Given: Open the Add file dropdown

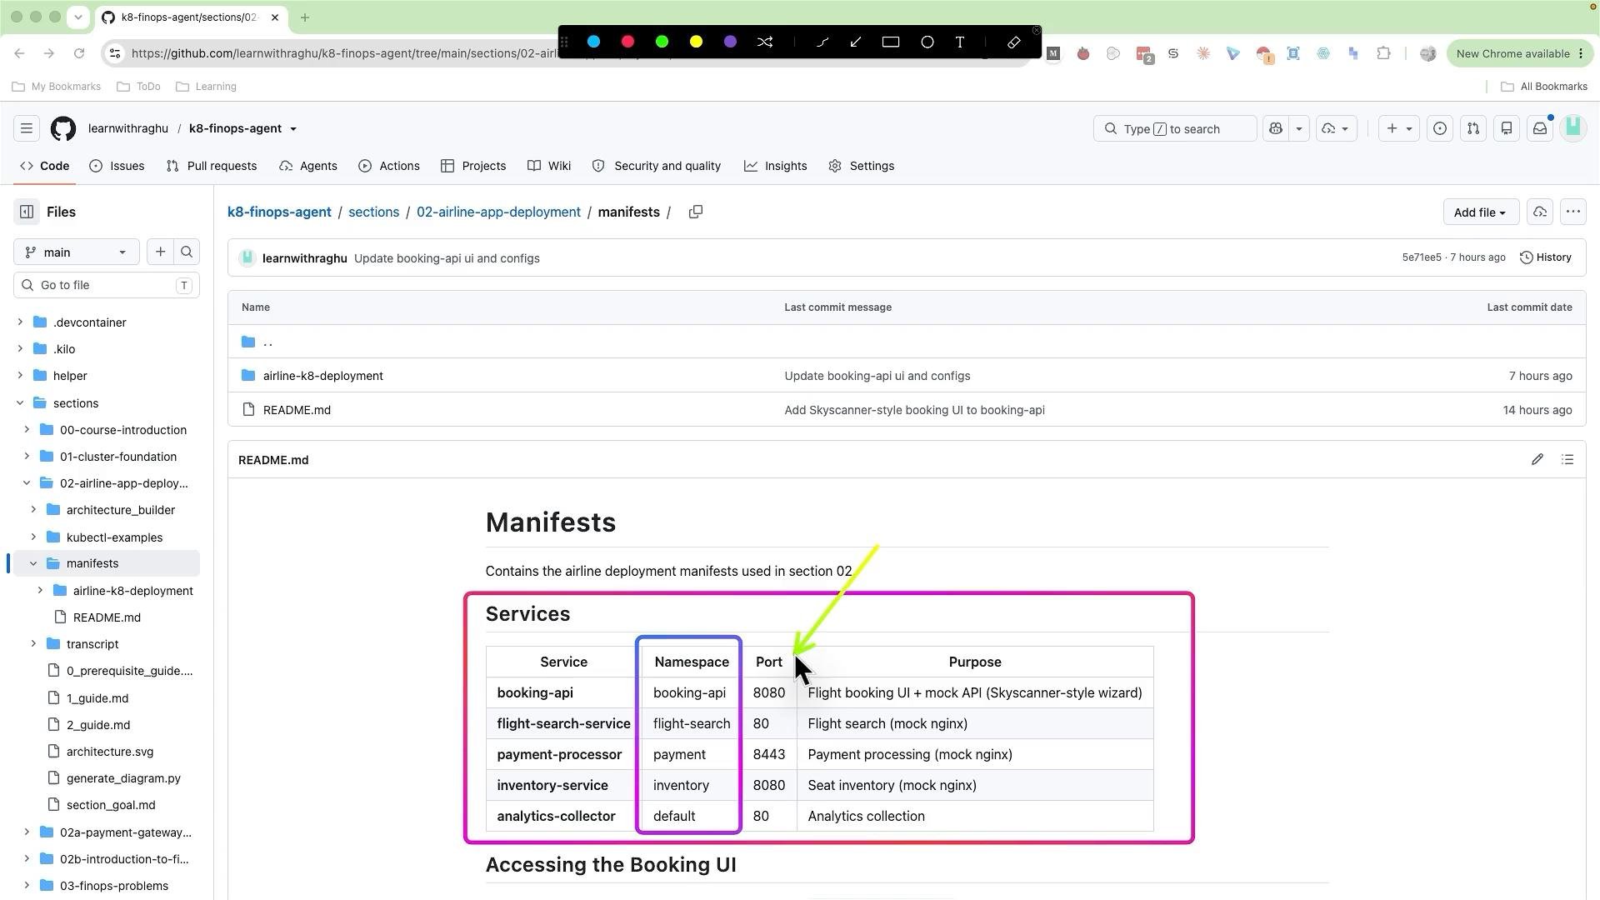Looking at the screenshot, I should tap(1481, 212).
